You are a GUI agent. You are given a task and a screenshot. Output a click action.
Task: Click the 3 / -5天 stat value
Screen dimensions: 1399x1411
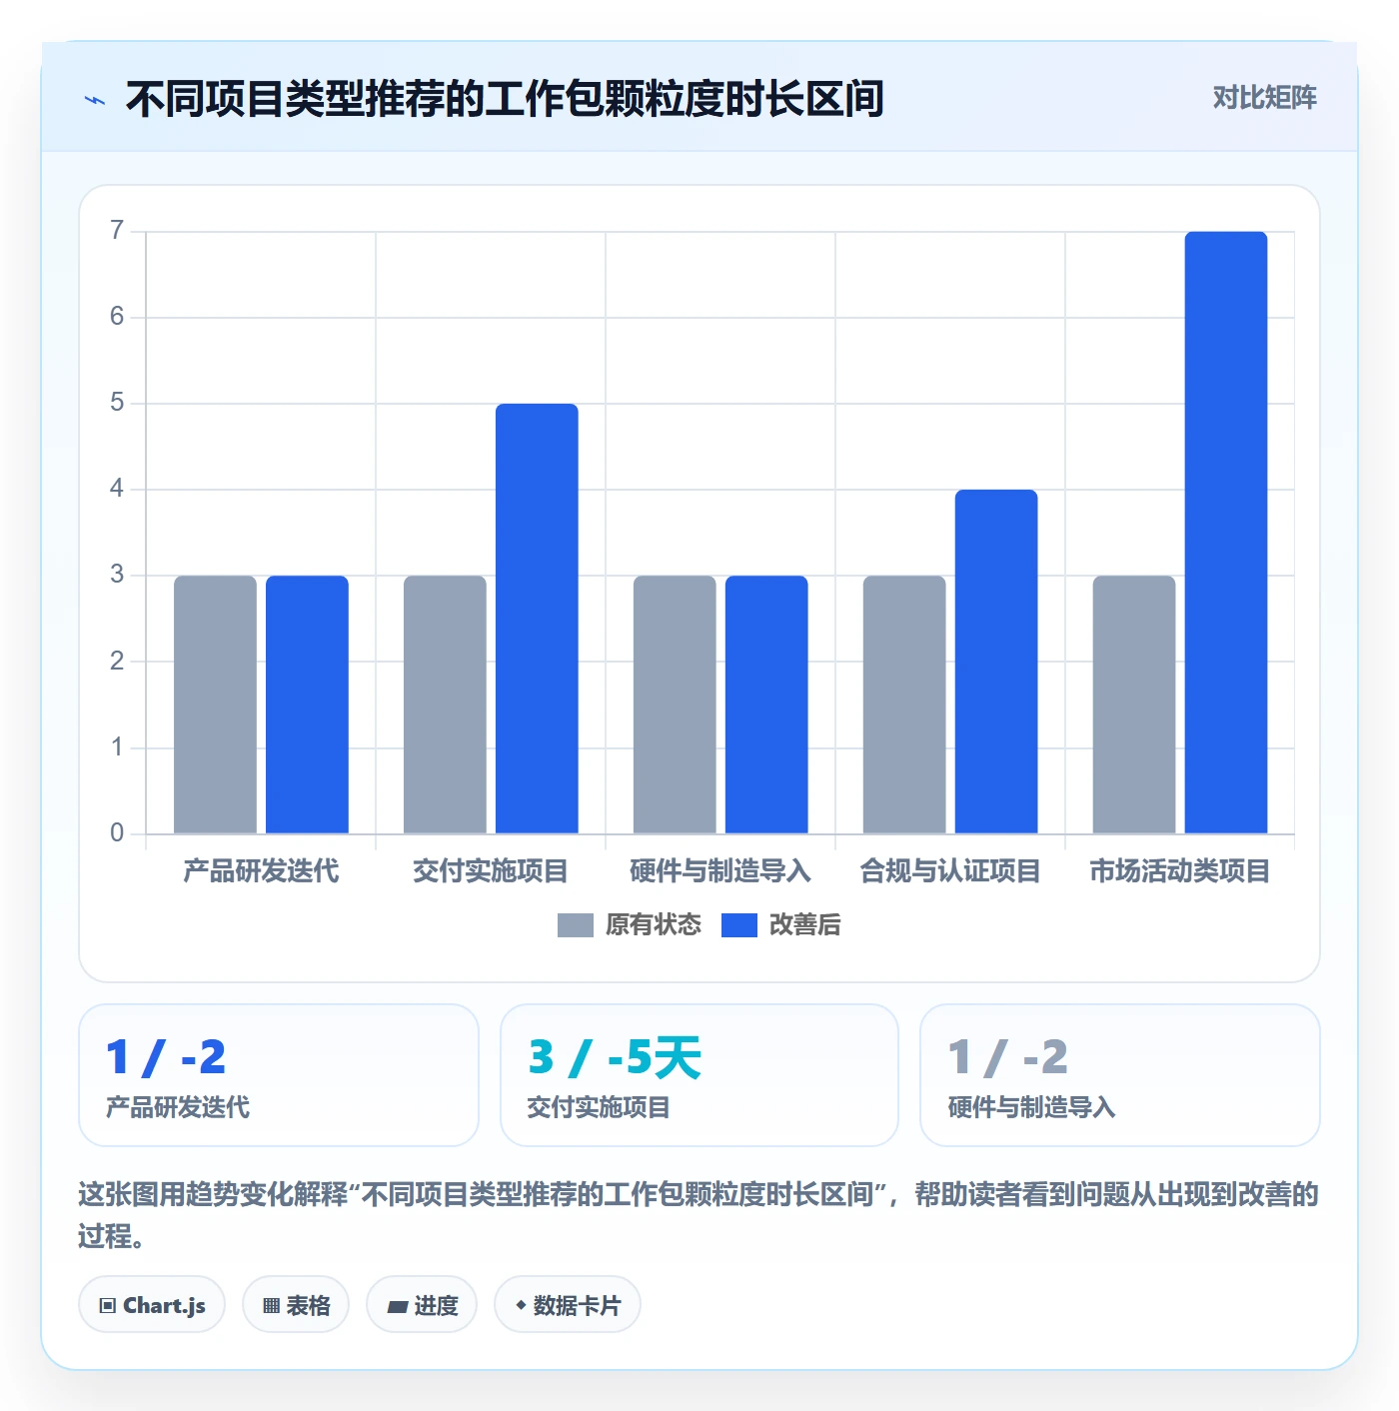coord(615,1057)
